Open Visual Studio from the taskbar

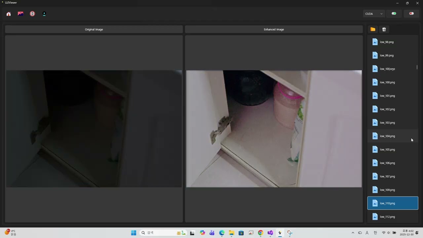pyautogui.click(x=270, y=233)
